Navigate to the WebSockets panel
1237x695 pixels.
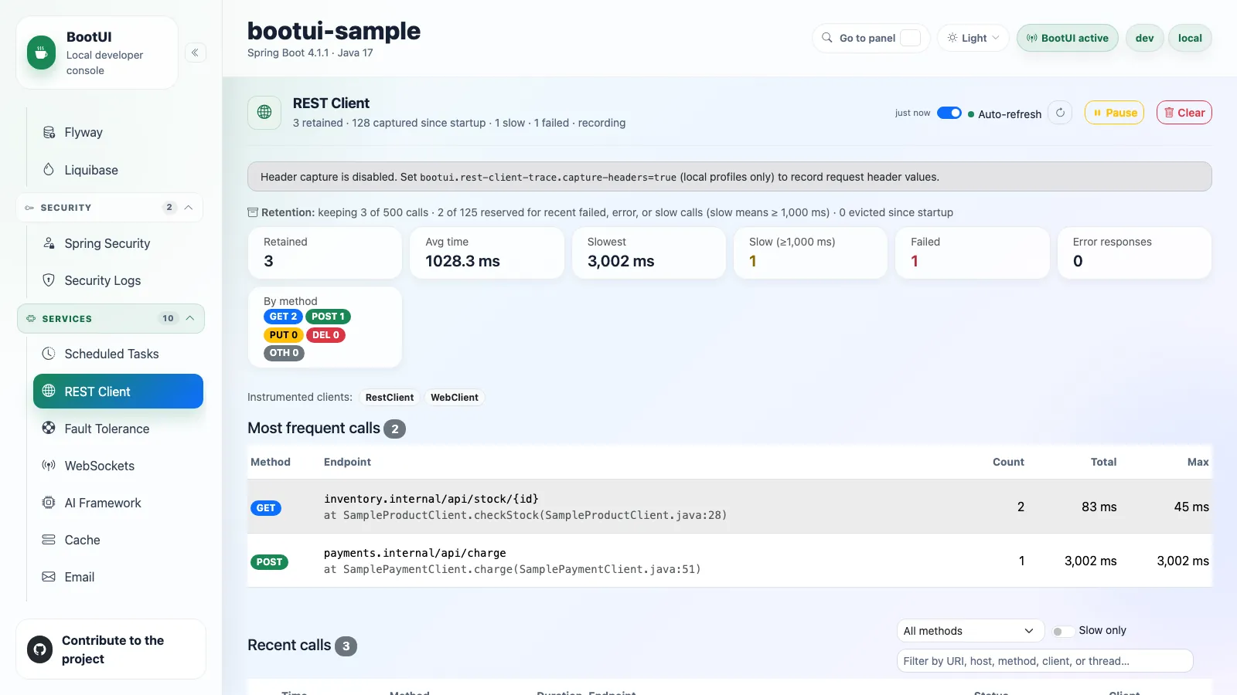[x=118, y=466]
